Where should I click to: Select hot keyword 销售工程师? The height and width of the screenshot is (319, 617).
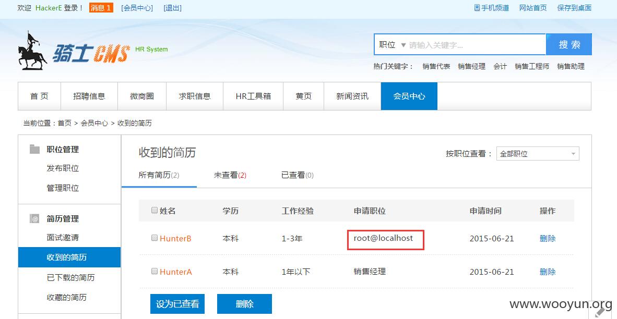532,66
